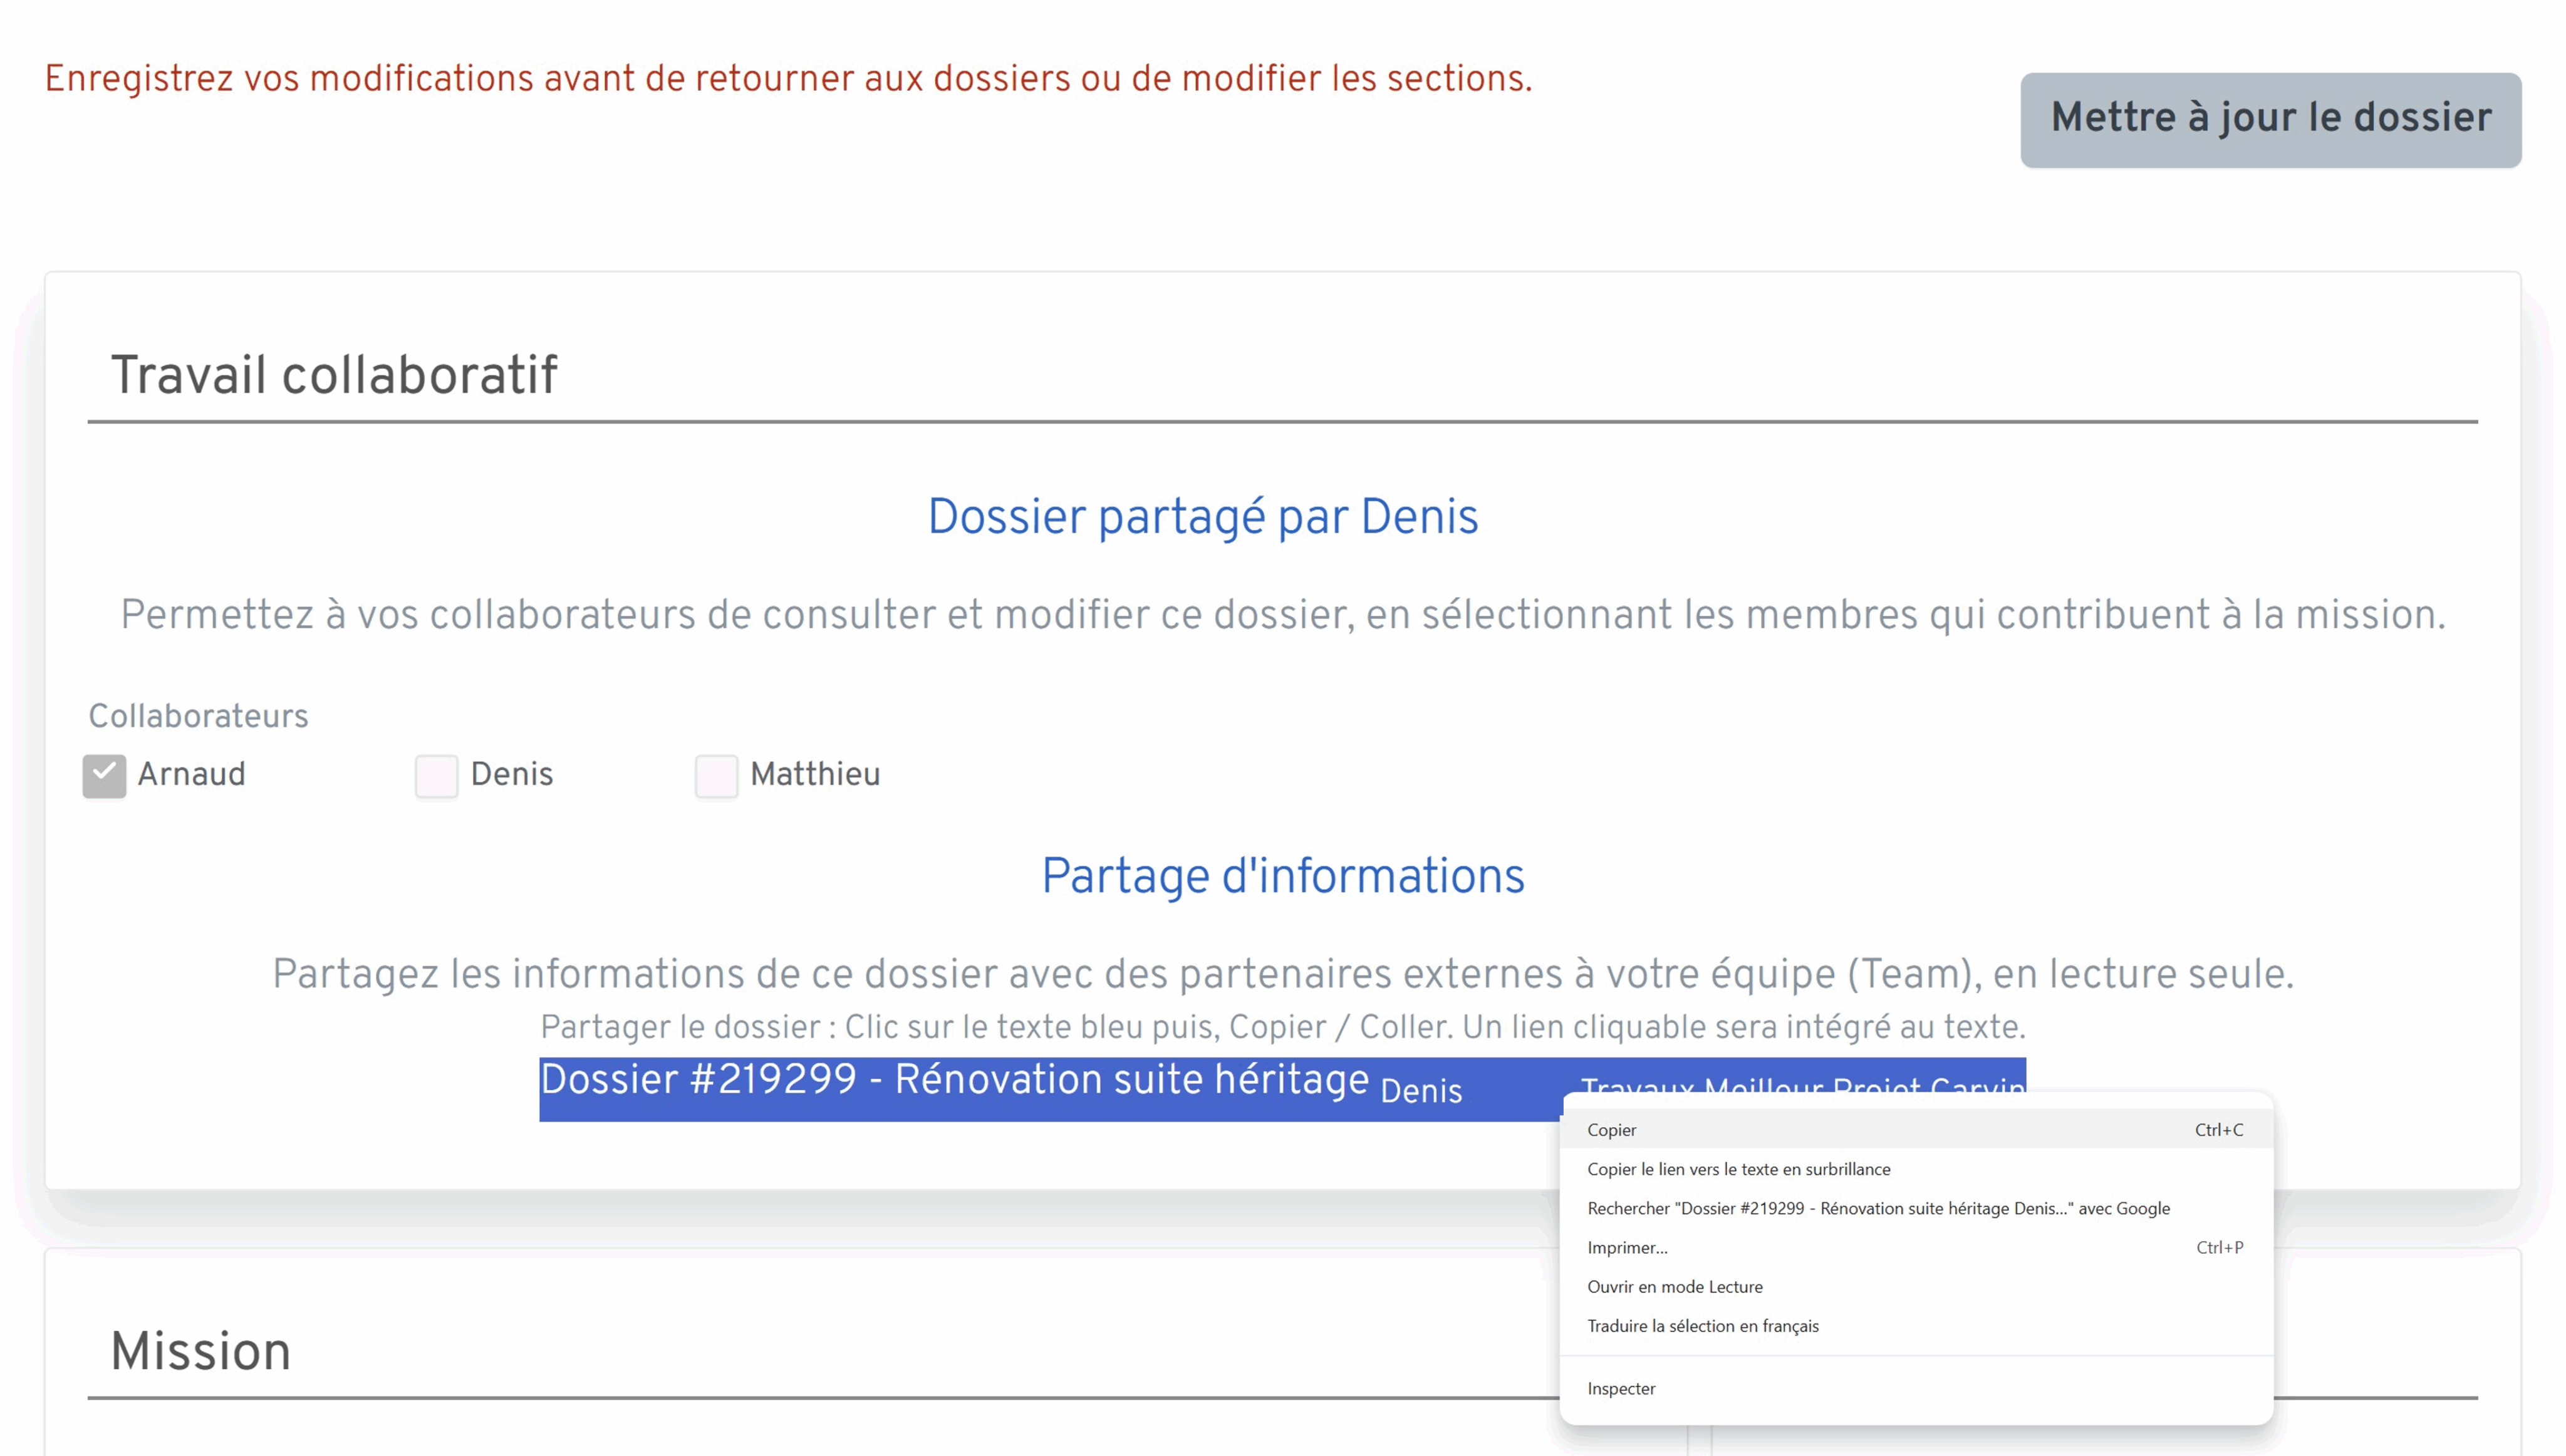This screenshot has height=1456, width=2566.
Task: Choose Traduire la sélection en français
Action: pyautogui.click(x=1702, y=1325)
